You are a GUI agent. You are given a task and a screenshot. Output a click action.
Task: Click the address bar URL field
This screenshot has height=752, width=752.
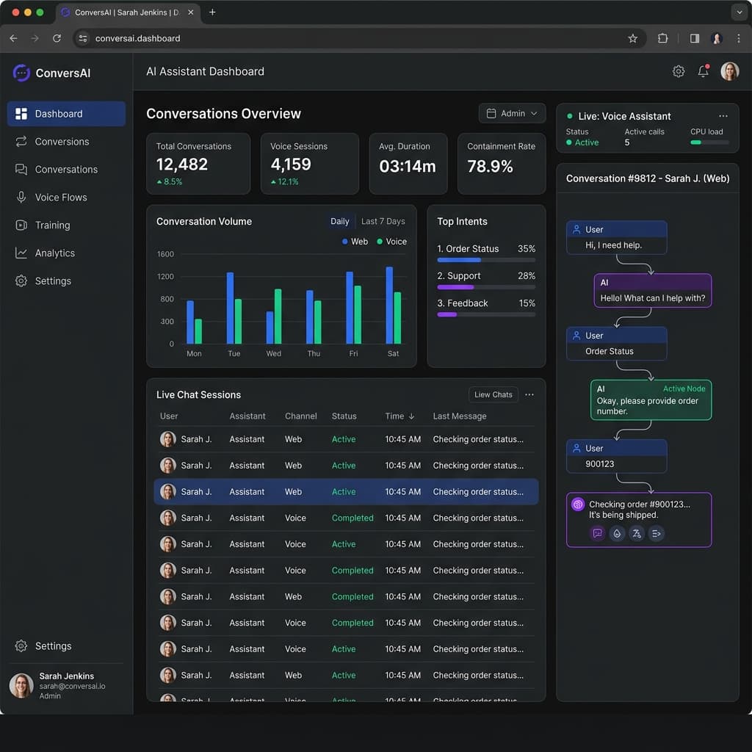(358, 38)
